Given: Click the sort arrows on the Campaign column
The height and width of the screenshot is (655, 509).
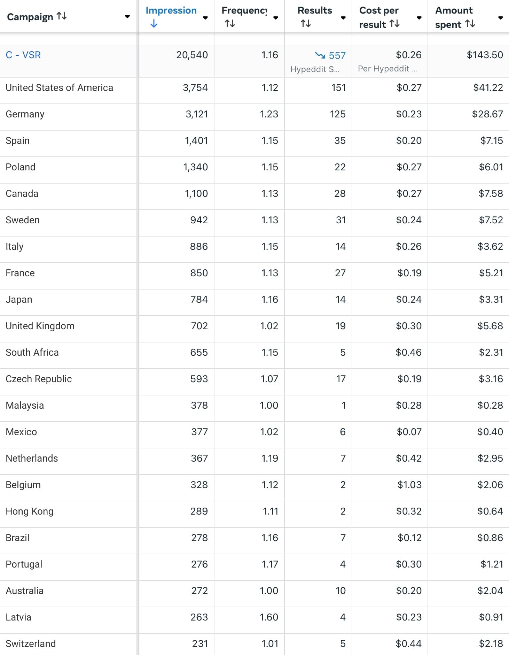Looking at the screenshot, I should coord(61,16).
